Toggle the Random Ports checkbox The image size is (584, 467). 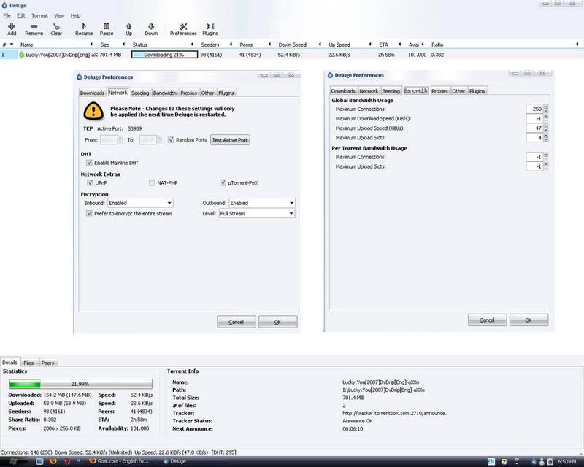(x=171, y=139)
